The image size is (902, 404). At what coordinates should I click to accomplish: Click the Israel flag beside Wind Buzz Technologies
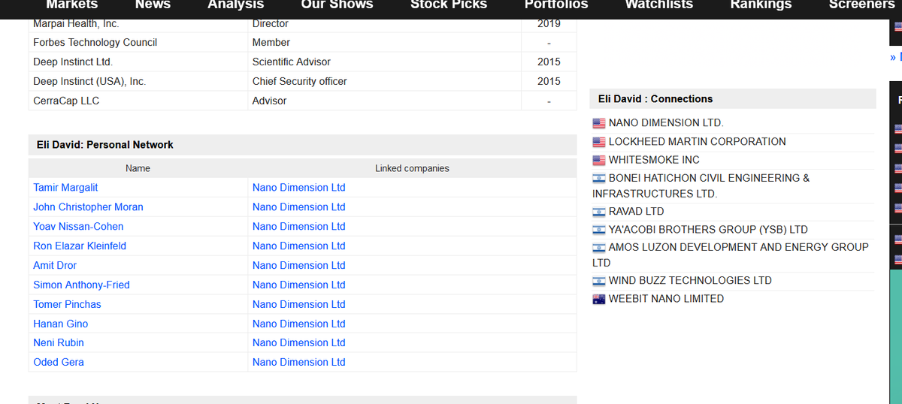(599, 281)
